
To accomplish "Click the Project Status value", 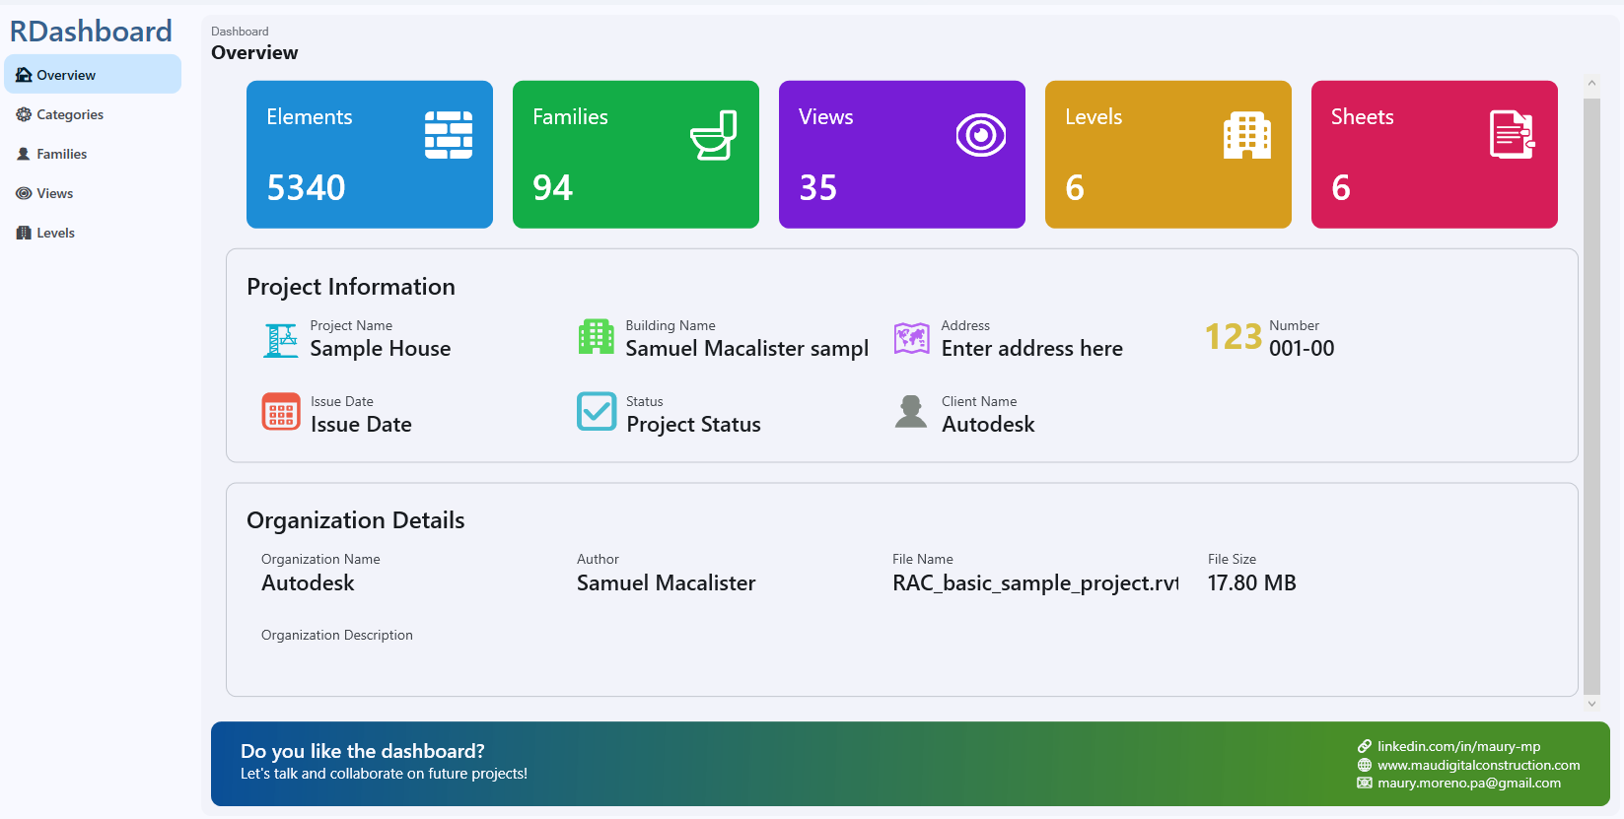I will 693,425.
